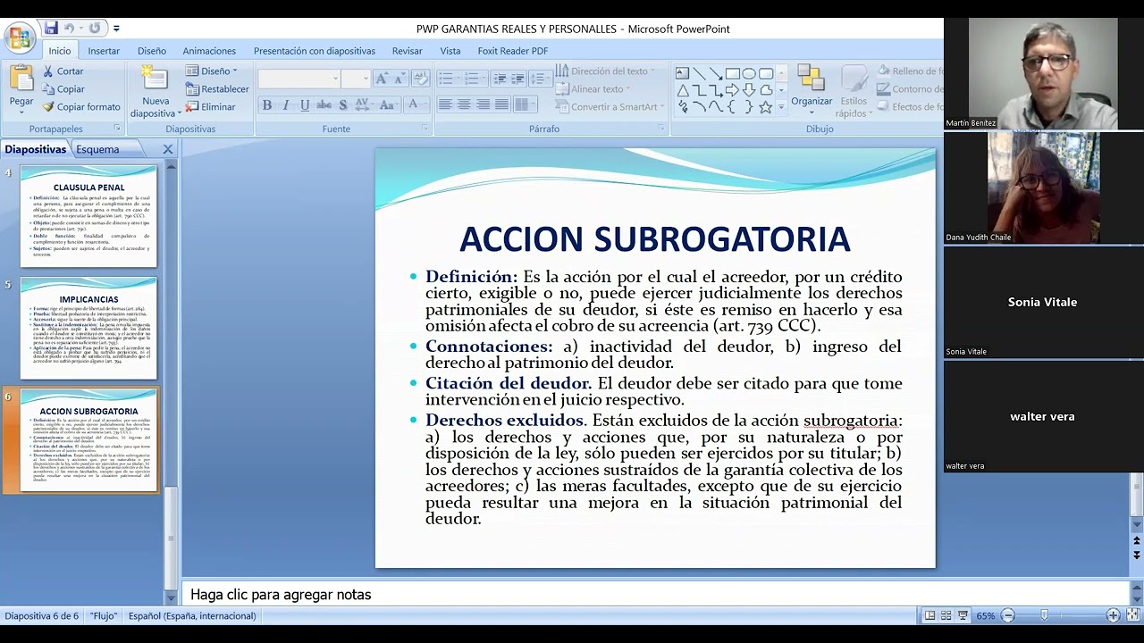Redo the last action in quick access
The image size is (1144, 643).
(94, 29)
